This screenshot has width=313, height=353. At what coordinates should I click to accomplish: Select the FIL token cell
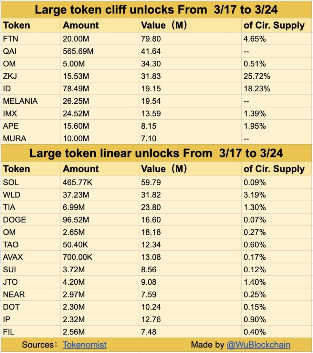coord(9,332)
